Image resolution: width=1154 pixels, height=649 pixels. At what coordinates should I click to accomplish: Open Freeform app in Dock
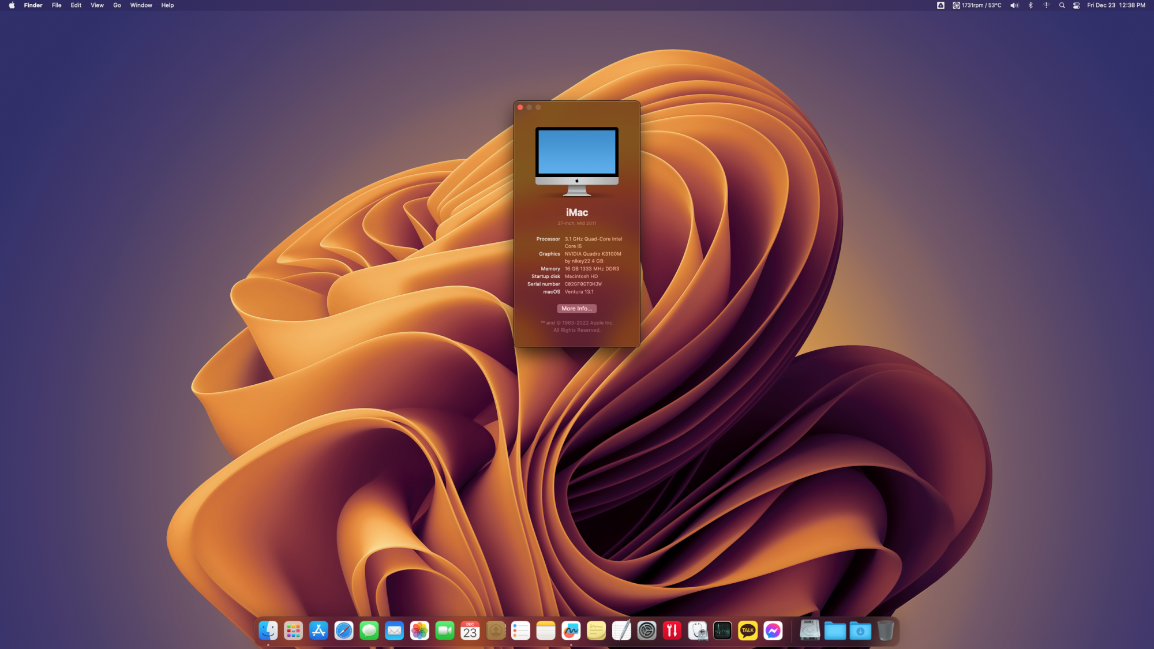click(571, 631)
